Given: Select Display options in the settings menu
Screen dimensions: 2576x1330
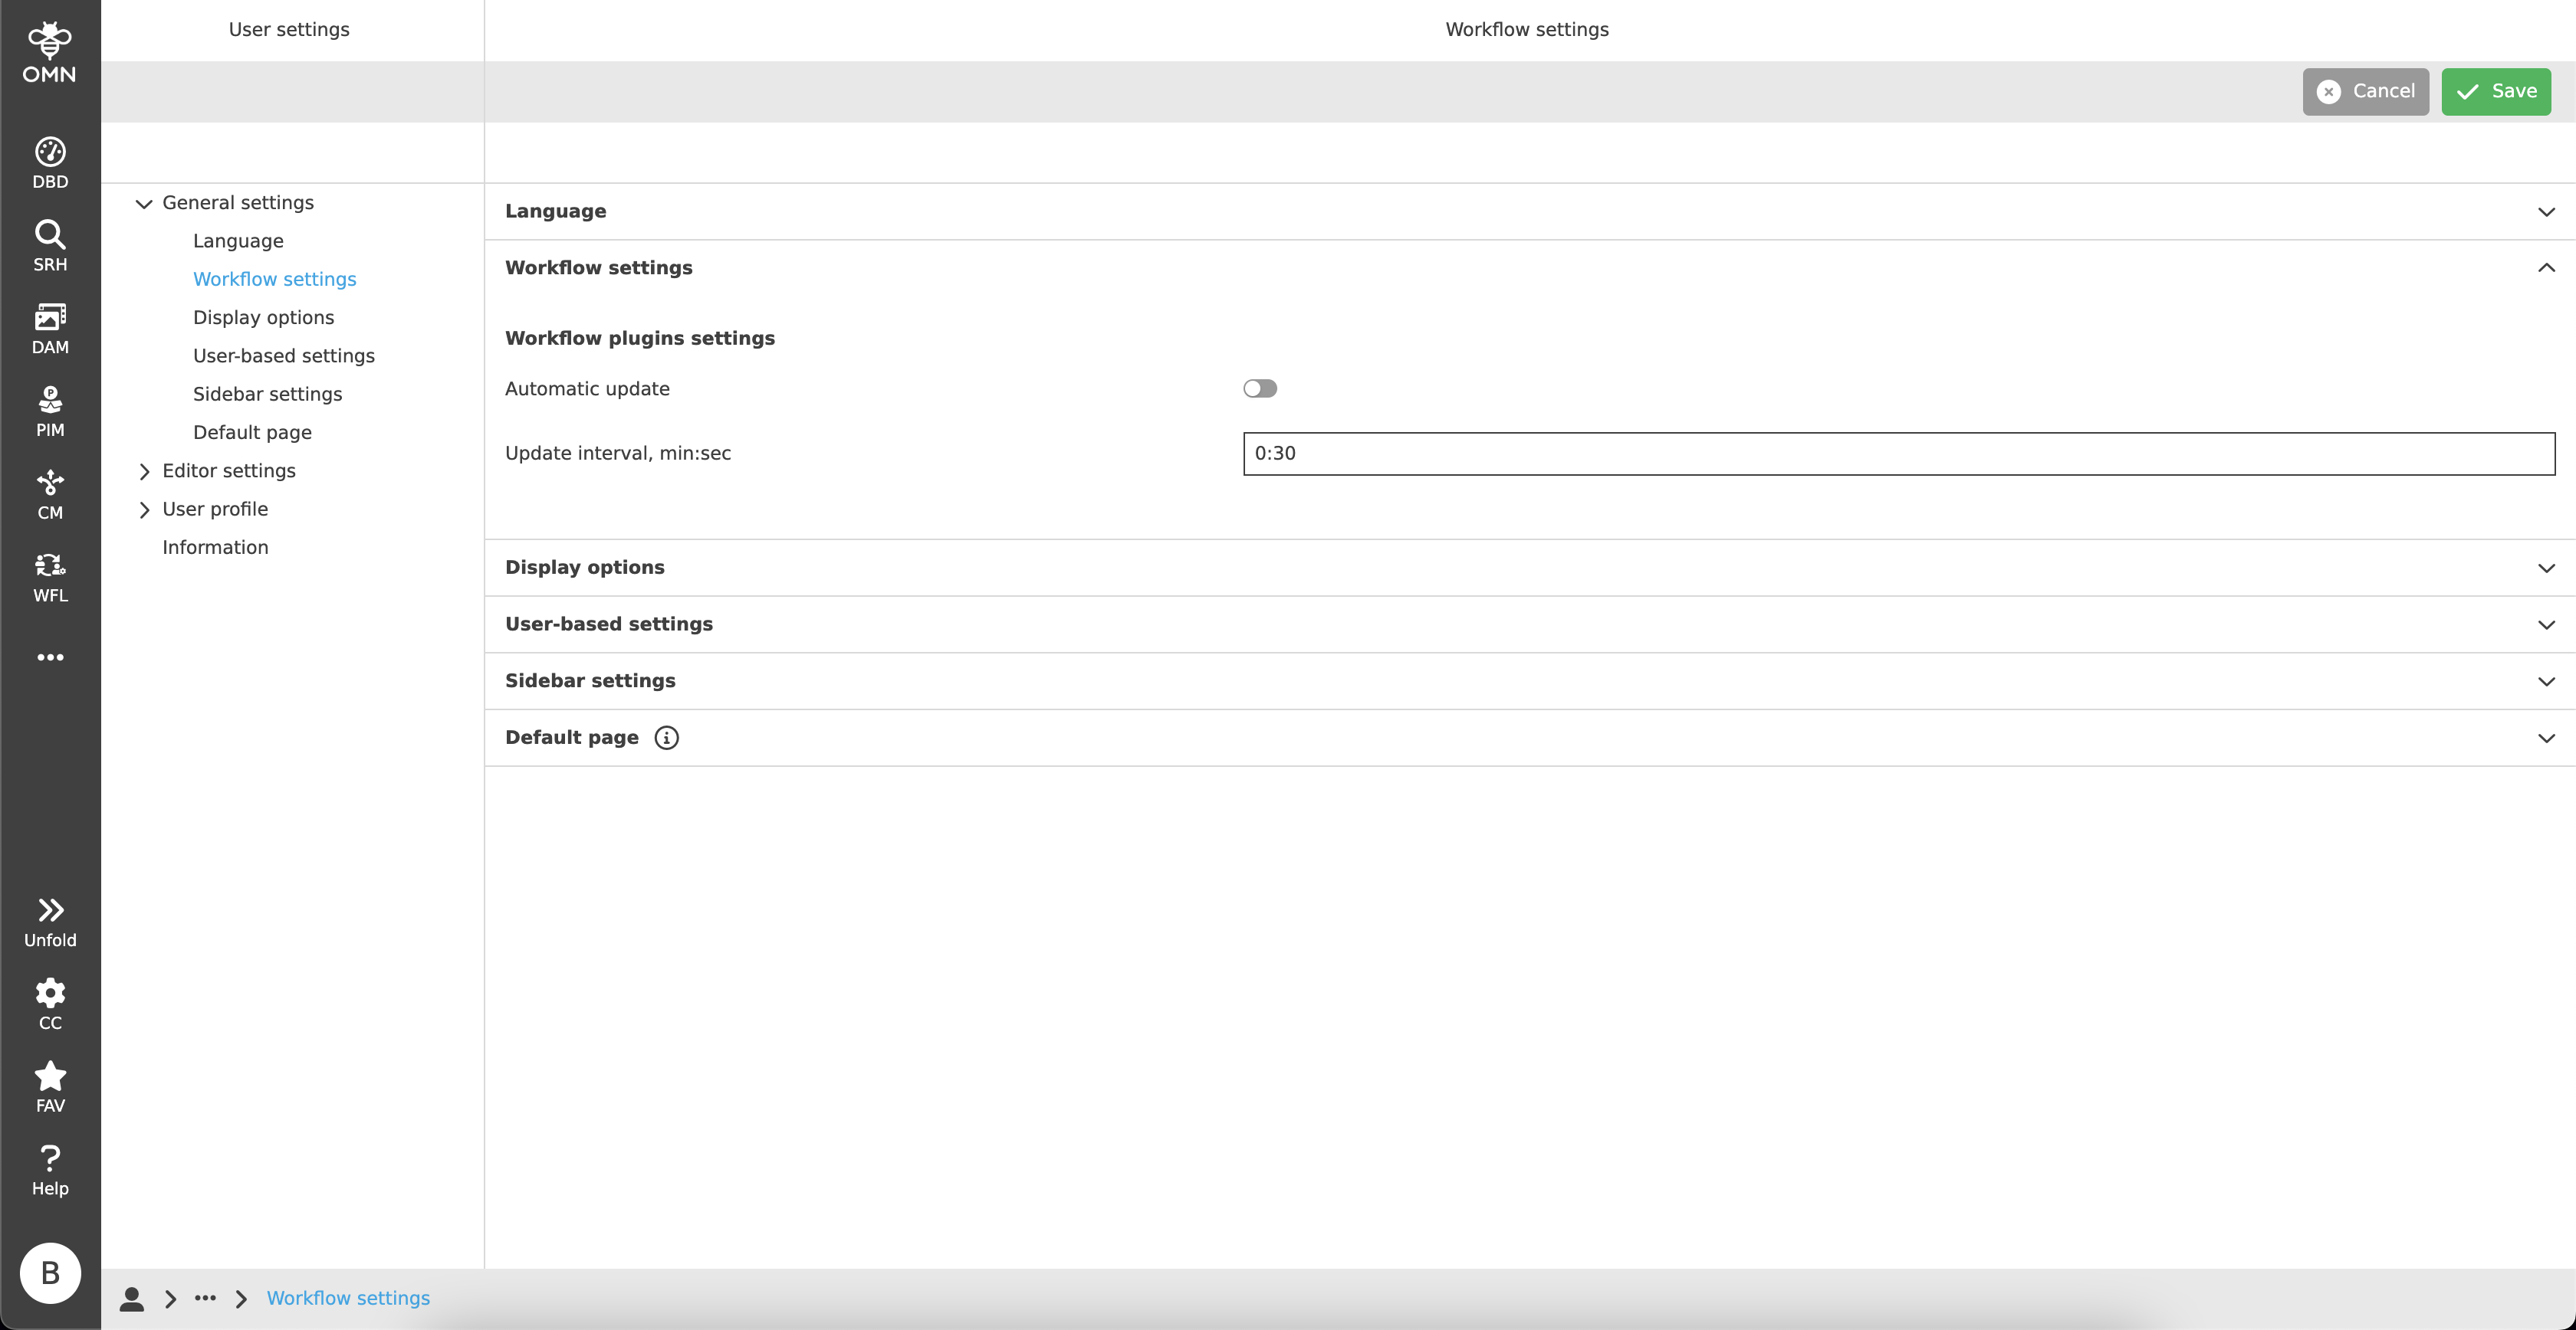Looking at the screenshot, I should pyautogui.click(x=263, y=316).
